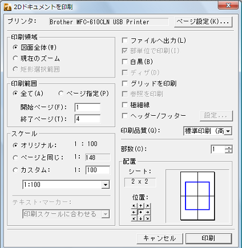Click the middle-left position arrow icon
This screenshot has height=248, width=242.
134,212
